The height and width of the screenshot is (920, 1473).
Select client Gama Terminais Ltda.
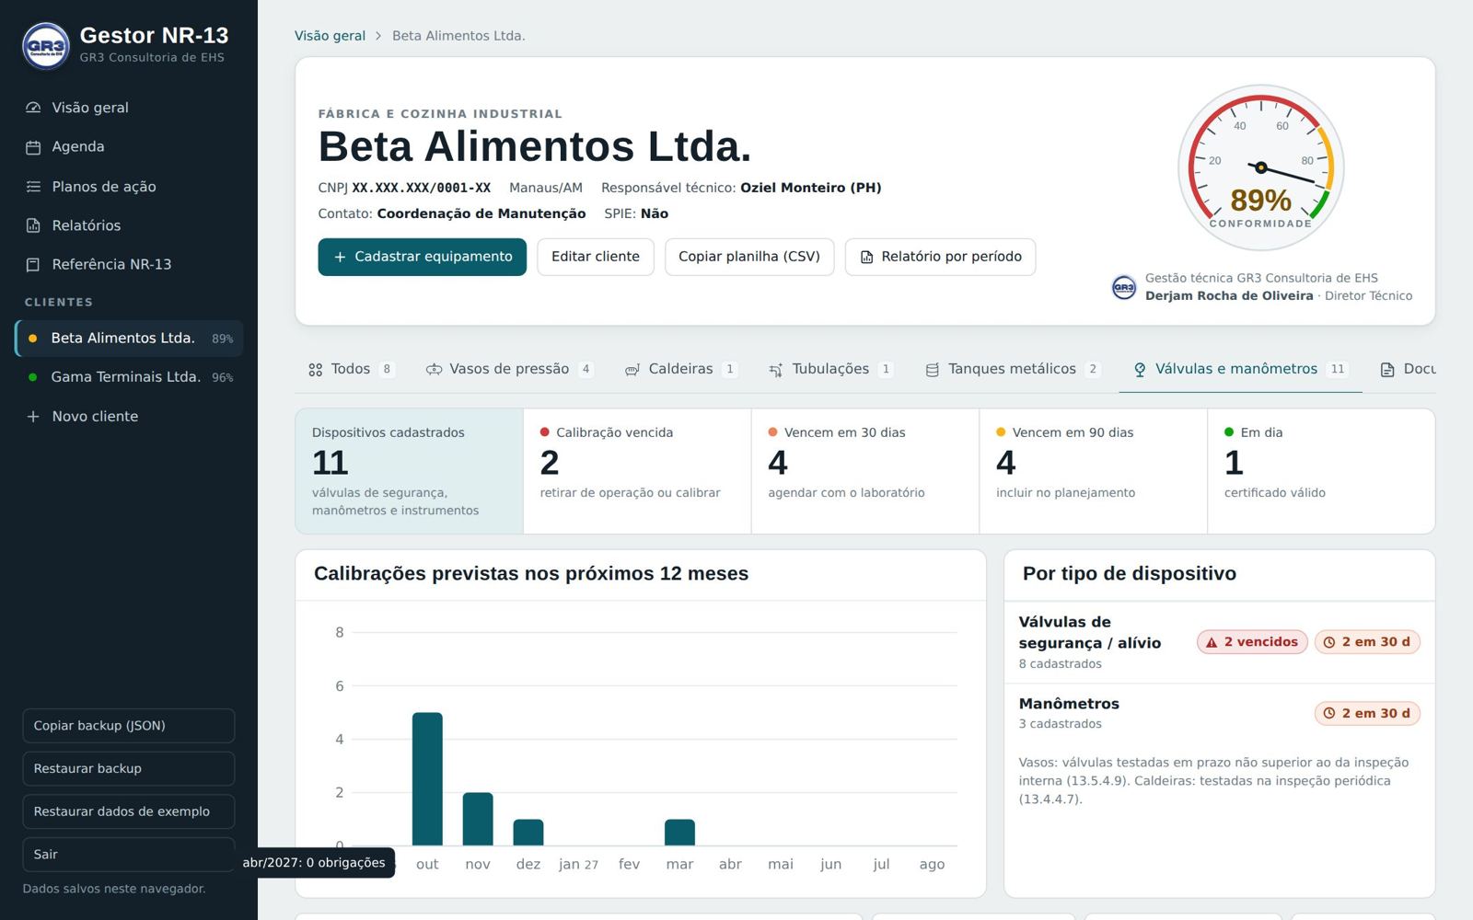point(129,377)
